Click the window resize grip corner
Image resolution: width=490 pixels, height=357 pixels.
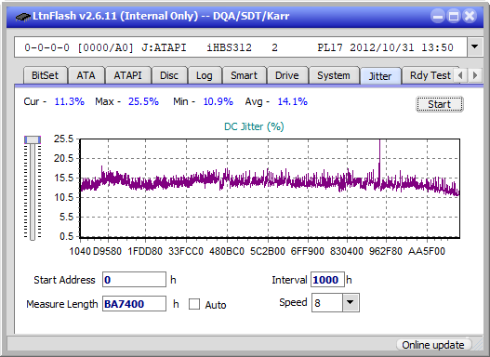477,345
